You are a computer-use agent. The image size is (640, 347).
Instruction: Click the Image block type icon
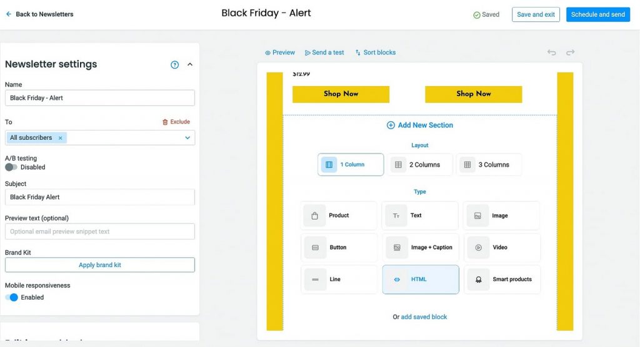pos(477,216)
